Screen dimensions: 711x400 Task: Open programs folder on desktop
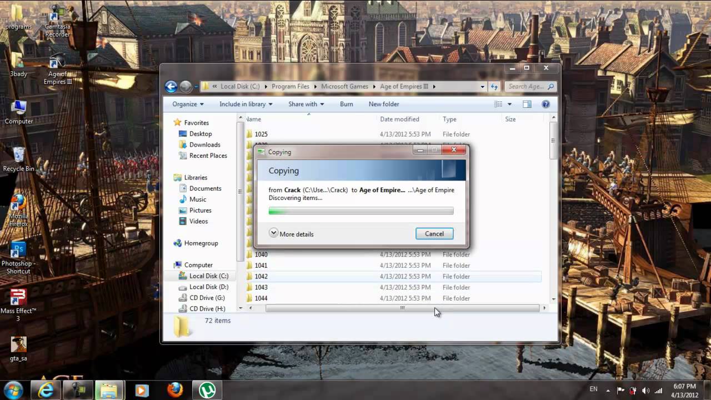(x=18, y=17)
